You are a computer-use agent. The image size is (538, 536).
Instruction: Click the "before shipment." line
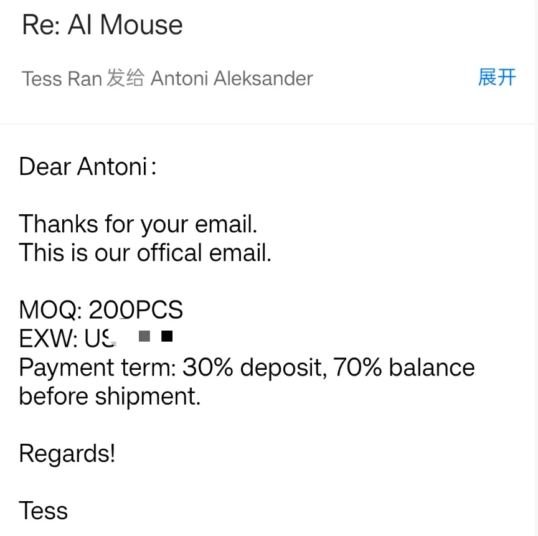[110, 397]
